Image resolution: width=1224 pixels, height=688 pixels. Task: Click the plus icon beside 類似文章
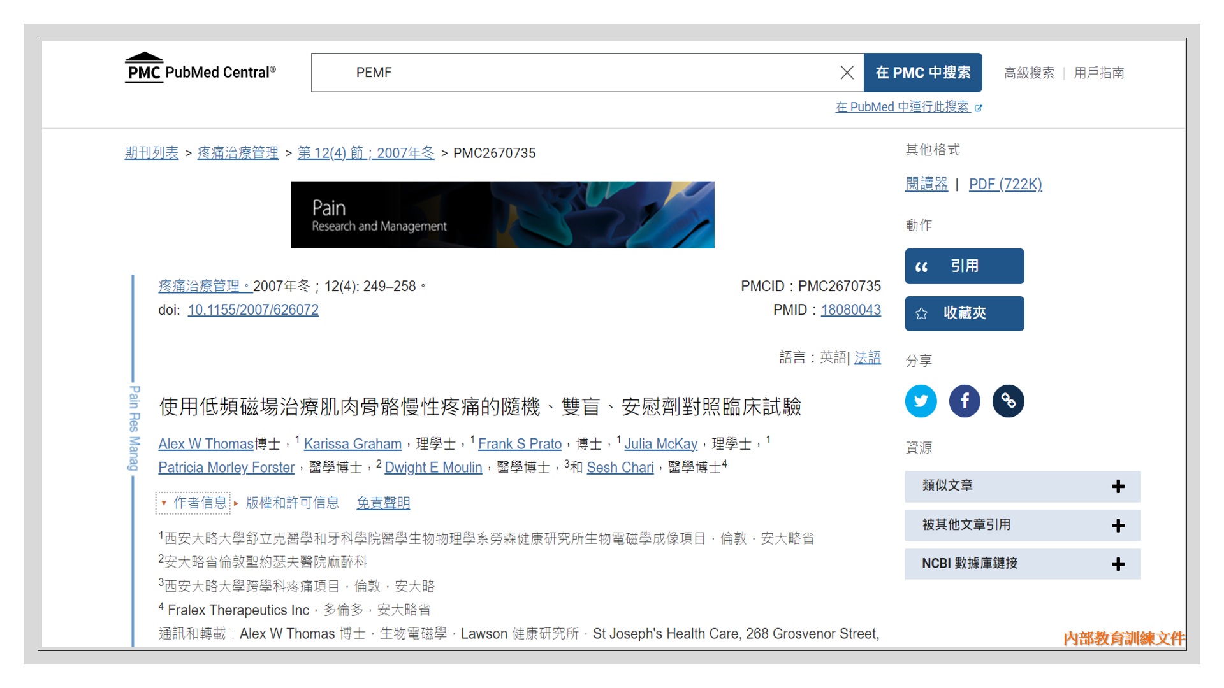[x=1118, y=487]
